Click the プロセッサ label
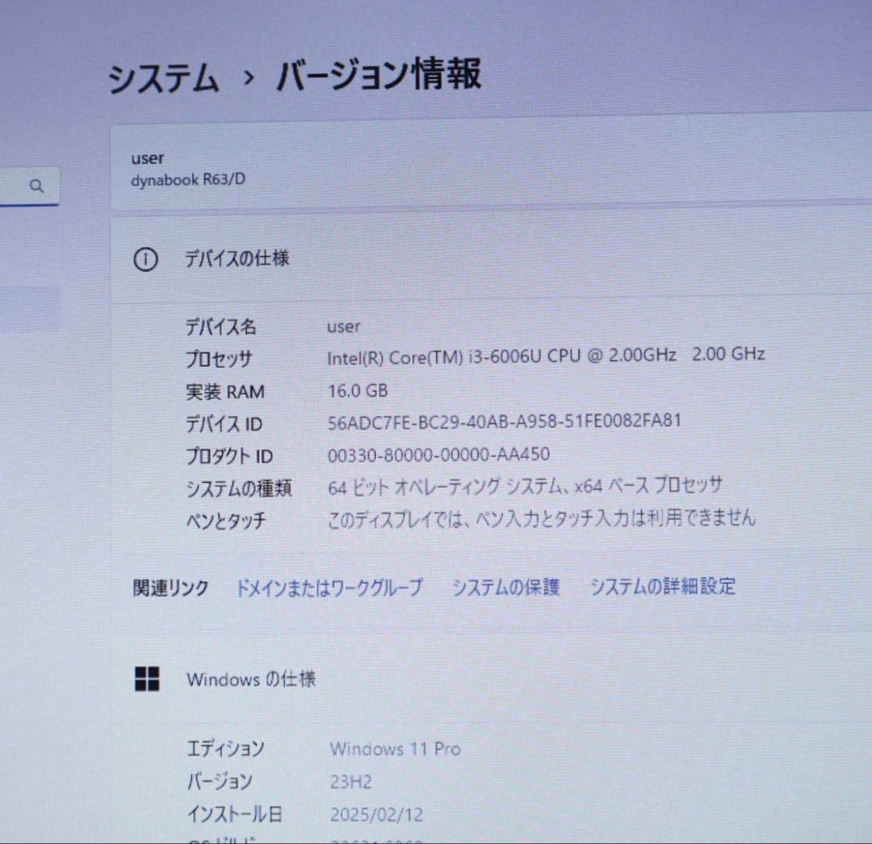This screenshot has width=872, height=844. pyautogui.click(x=219, y=359)
